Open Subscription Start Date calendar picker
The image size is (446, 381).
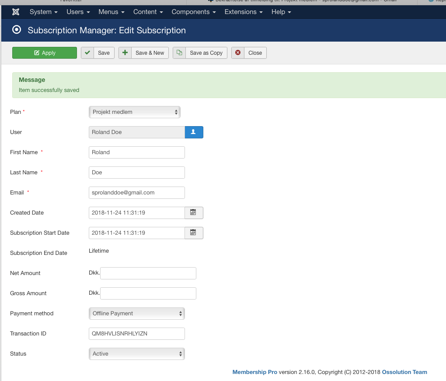click(194, 233)
